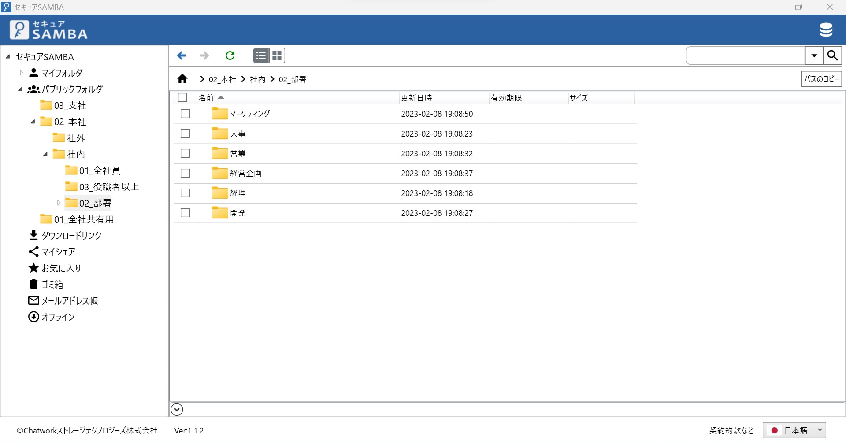Viewport: 846px width, 444px height.
Task: Click the 02_部署 breadcrumb
Action: 293,79
